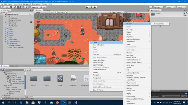Switch to the Game tab
188x105 pixels.
coord(47,10)
